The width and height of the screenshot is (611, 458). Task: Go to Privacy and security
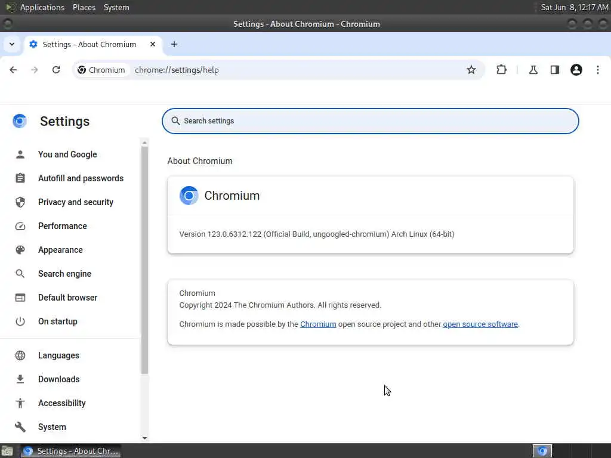click(x=76, y=202)
